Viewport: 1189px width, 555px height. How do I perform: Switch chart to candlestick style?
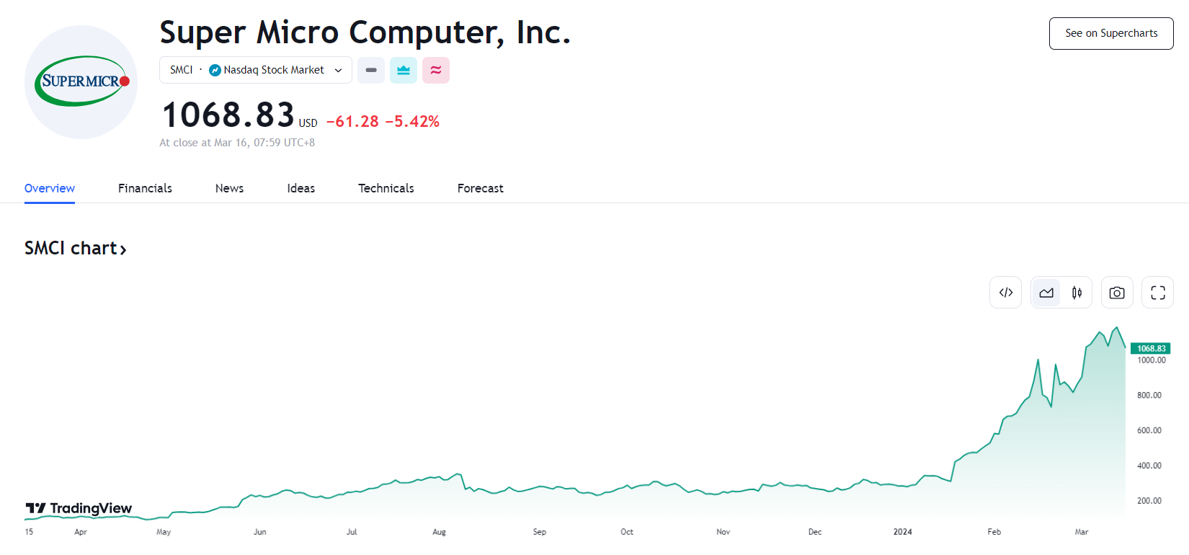[1077, 293]
